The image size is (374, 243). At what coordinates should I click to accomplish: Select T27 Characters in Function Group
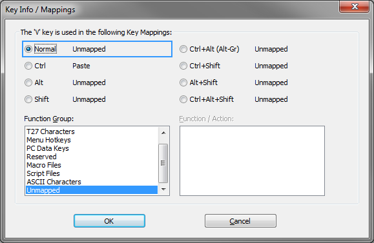(92, 131)
